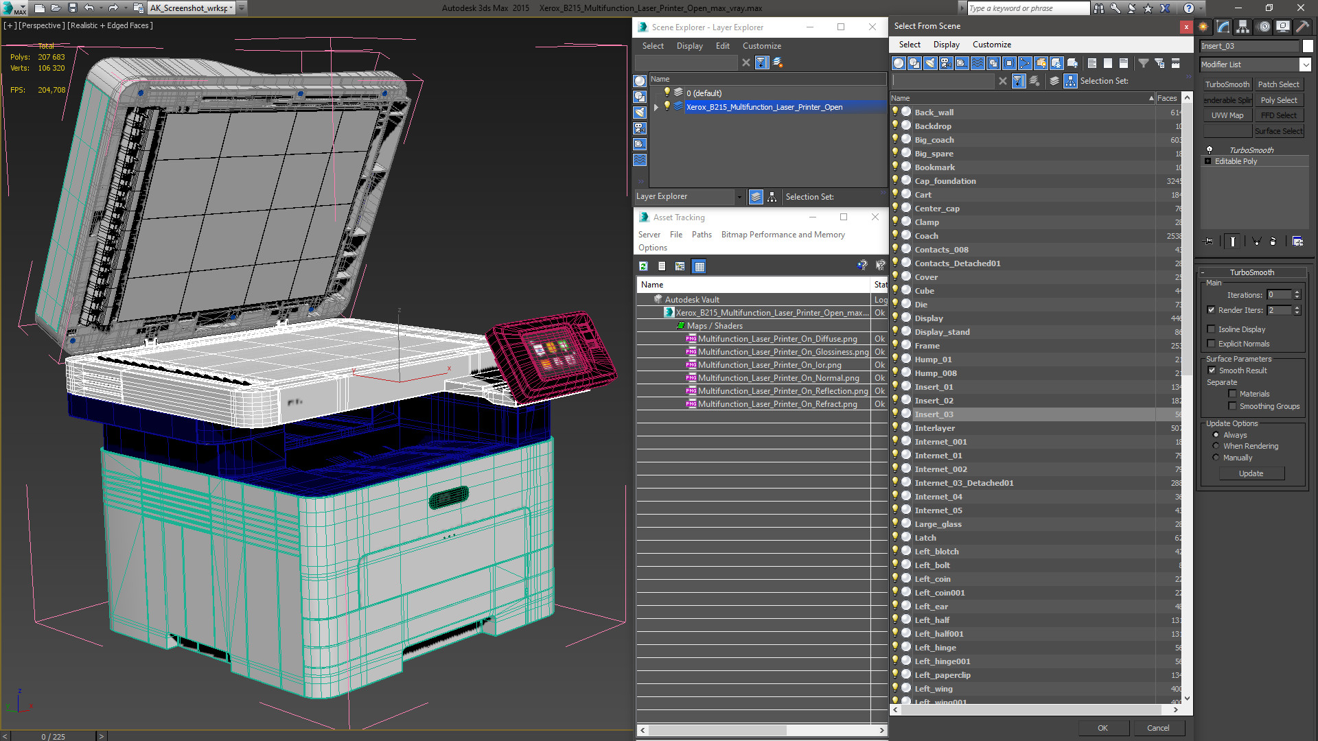The image size is (1318, 741).
Task: Open Help menu dropdown arrow in title bar
Action: pos(1202,8)
